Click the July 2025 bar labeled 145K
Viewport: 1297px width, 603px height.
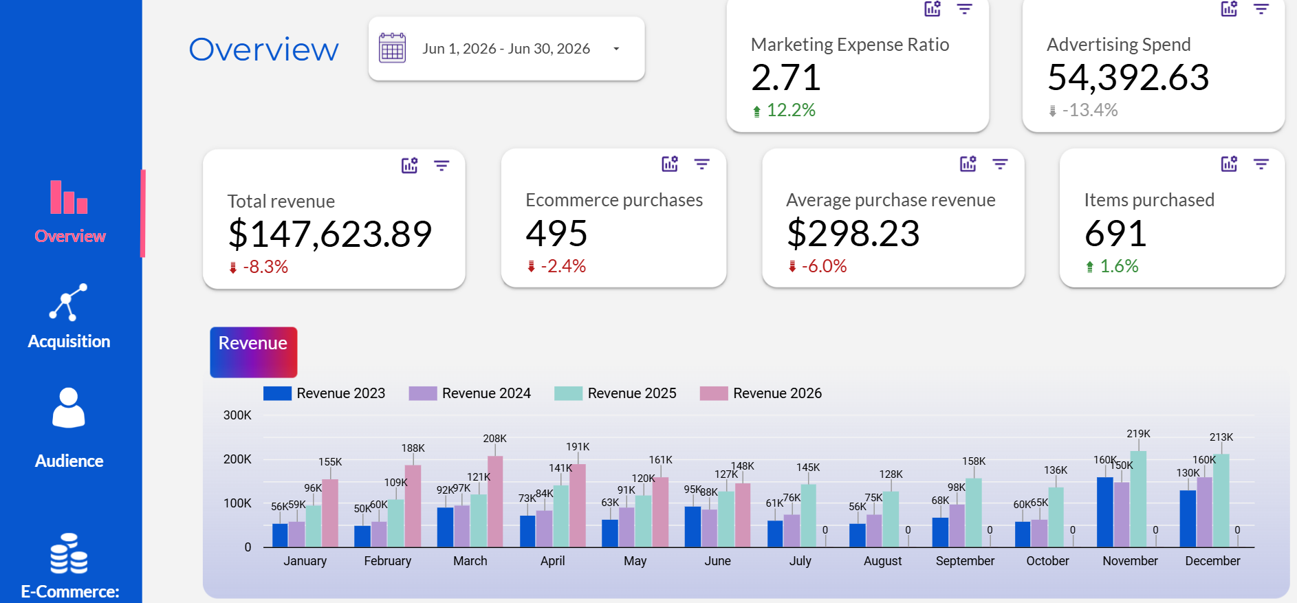point(809,516)
